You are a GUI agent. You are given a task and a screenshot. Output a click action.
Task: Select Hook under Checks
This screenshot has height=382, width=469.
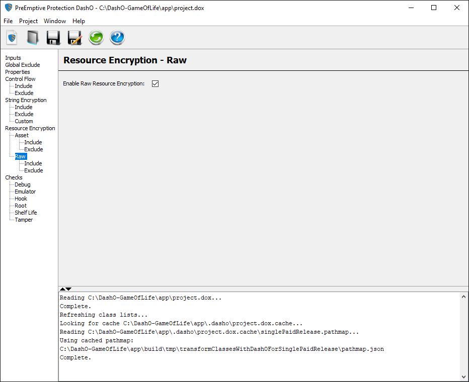pyautogui.click(x=21, y=199)
